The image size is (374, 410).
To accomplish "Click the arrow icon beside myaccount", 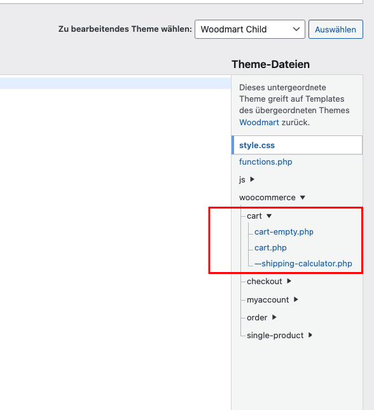I will point(296,299).
